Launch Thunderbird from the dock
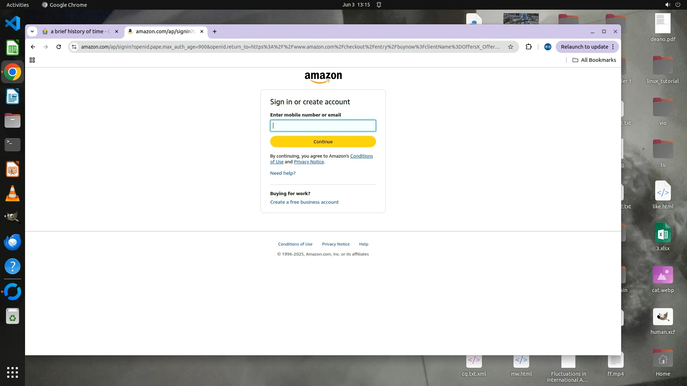Viewport: 687px width, 386px height. pyautogui.click(x=13, y=242)
